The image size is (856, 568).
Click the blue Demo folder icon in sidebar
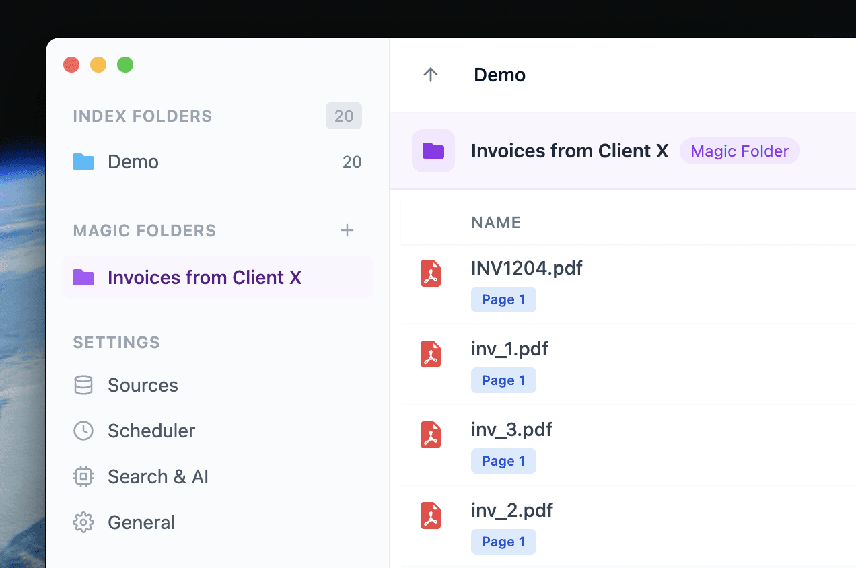point(83,162)
